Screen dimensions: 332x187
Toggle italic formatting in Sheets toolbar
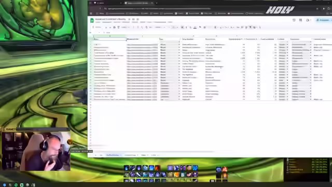click(x=186, y=28)
